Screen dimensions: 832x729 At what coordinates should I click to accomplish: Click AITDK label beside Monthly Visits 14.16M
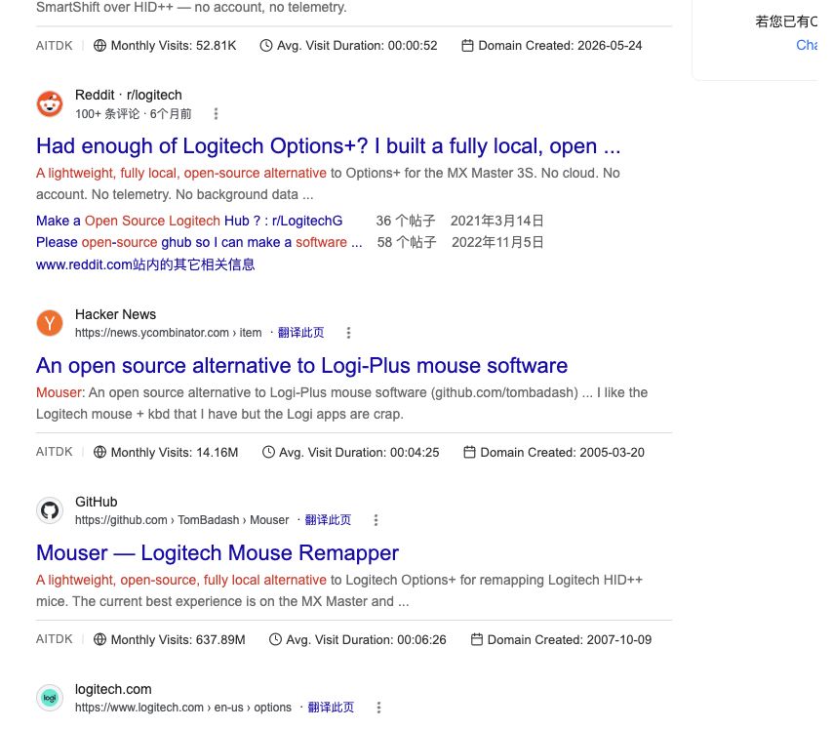click(x=54, y=452)
